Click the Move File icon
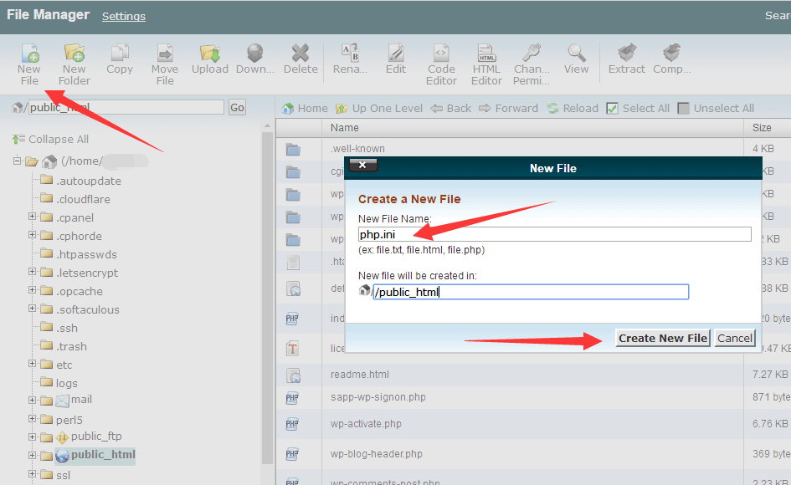Image resolution: width=791 pixels, height=485 pixels. (165, 60)
